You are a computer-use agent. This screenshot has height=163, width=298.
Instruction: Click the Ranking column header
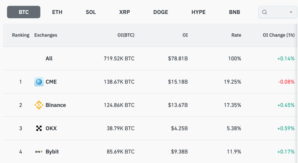21,35
